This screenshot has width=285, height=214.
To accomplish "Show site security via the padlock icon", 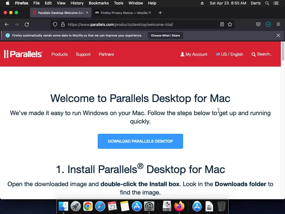I will point(63,25).
